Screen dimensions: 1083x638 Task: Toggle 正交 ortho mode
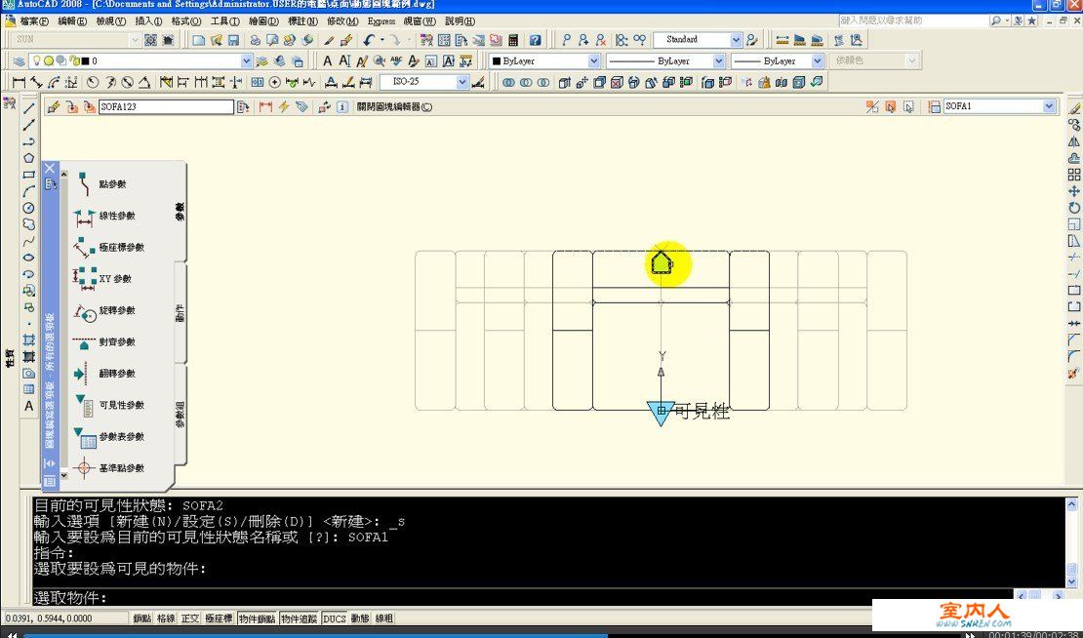click(190, 618)
